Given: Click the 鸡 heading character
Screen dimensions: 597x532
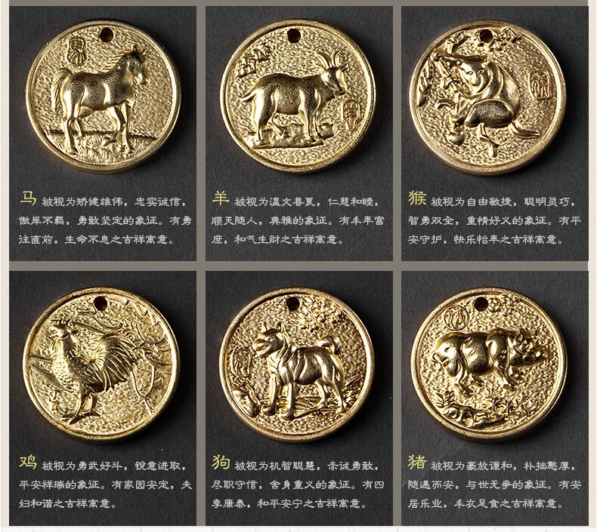Looking at the screenshot, I should click(x=28, y=463).
